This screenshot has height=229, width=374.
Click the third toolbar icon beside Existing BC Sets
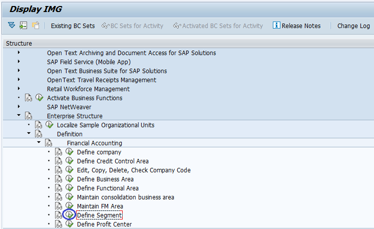click(x=36, y=26)
